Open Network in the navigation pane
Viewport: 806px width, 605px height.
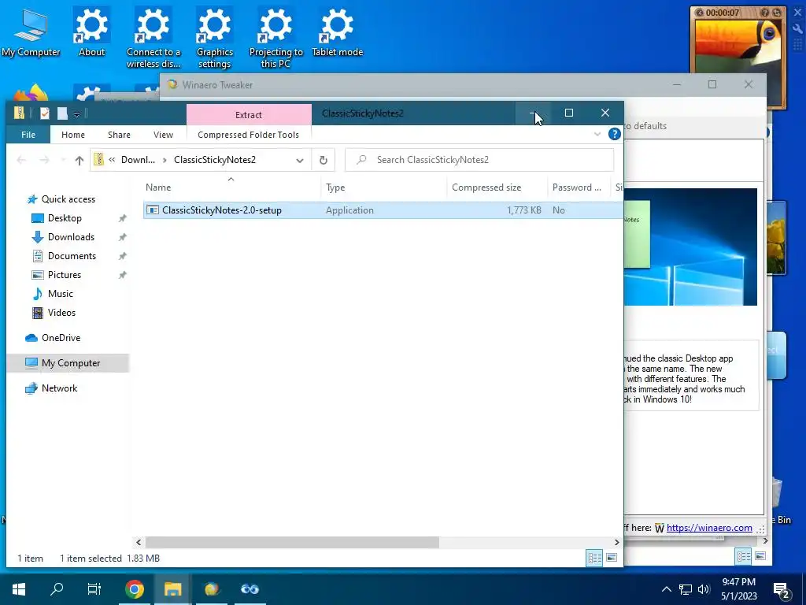(x=59, y=388)
